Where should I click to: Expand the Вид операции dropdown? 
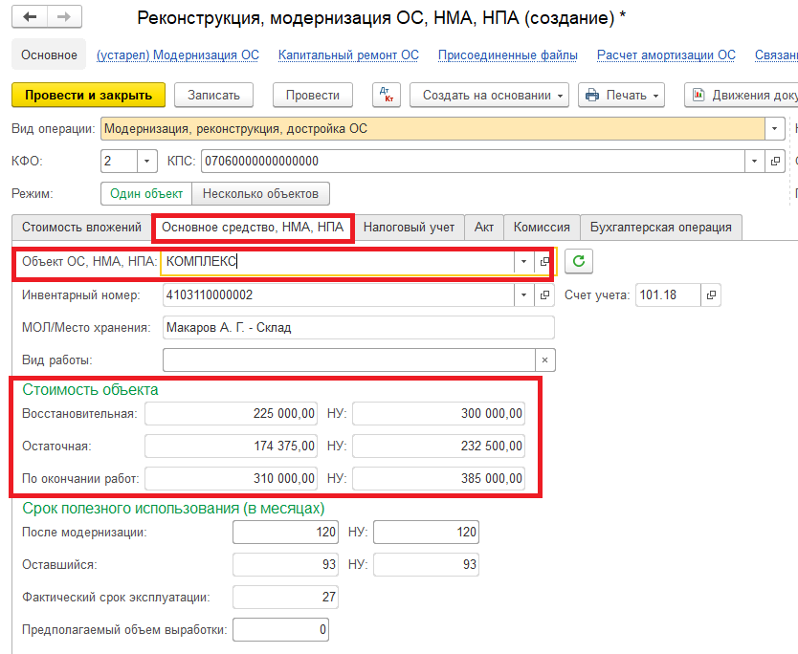[772, 128]
